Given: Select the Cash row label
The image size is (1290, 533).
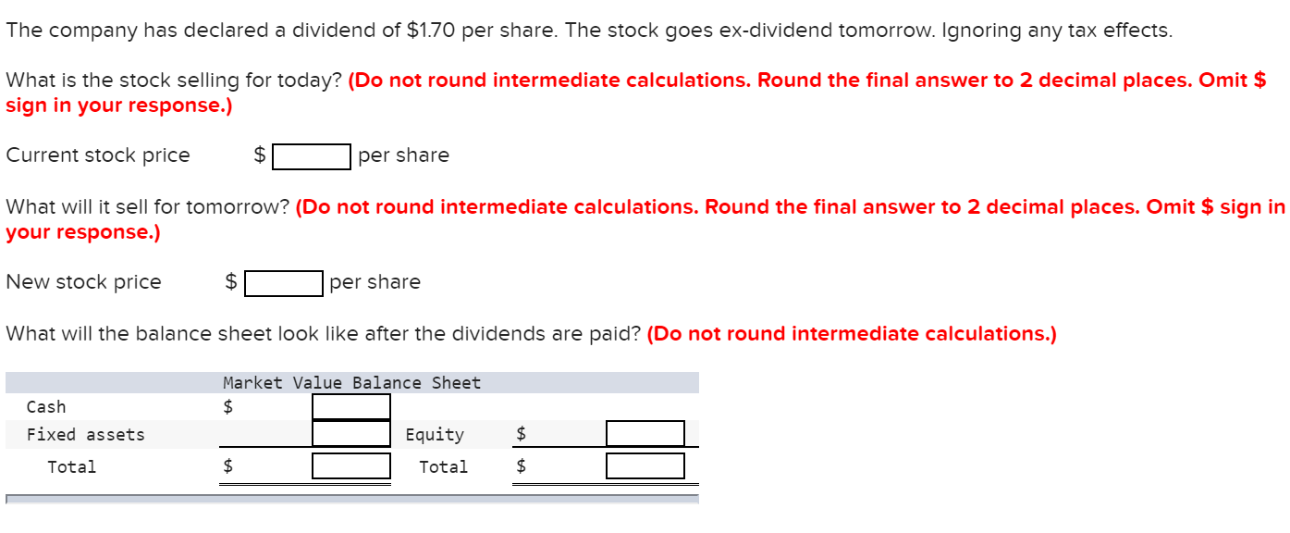Looking at the screenshot, I should (x=47, y=406).
